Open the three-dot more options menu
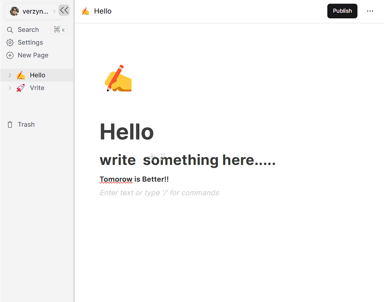Image resolution: width=384 pixels, height=302 pixels. 370,11
